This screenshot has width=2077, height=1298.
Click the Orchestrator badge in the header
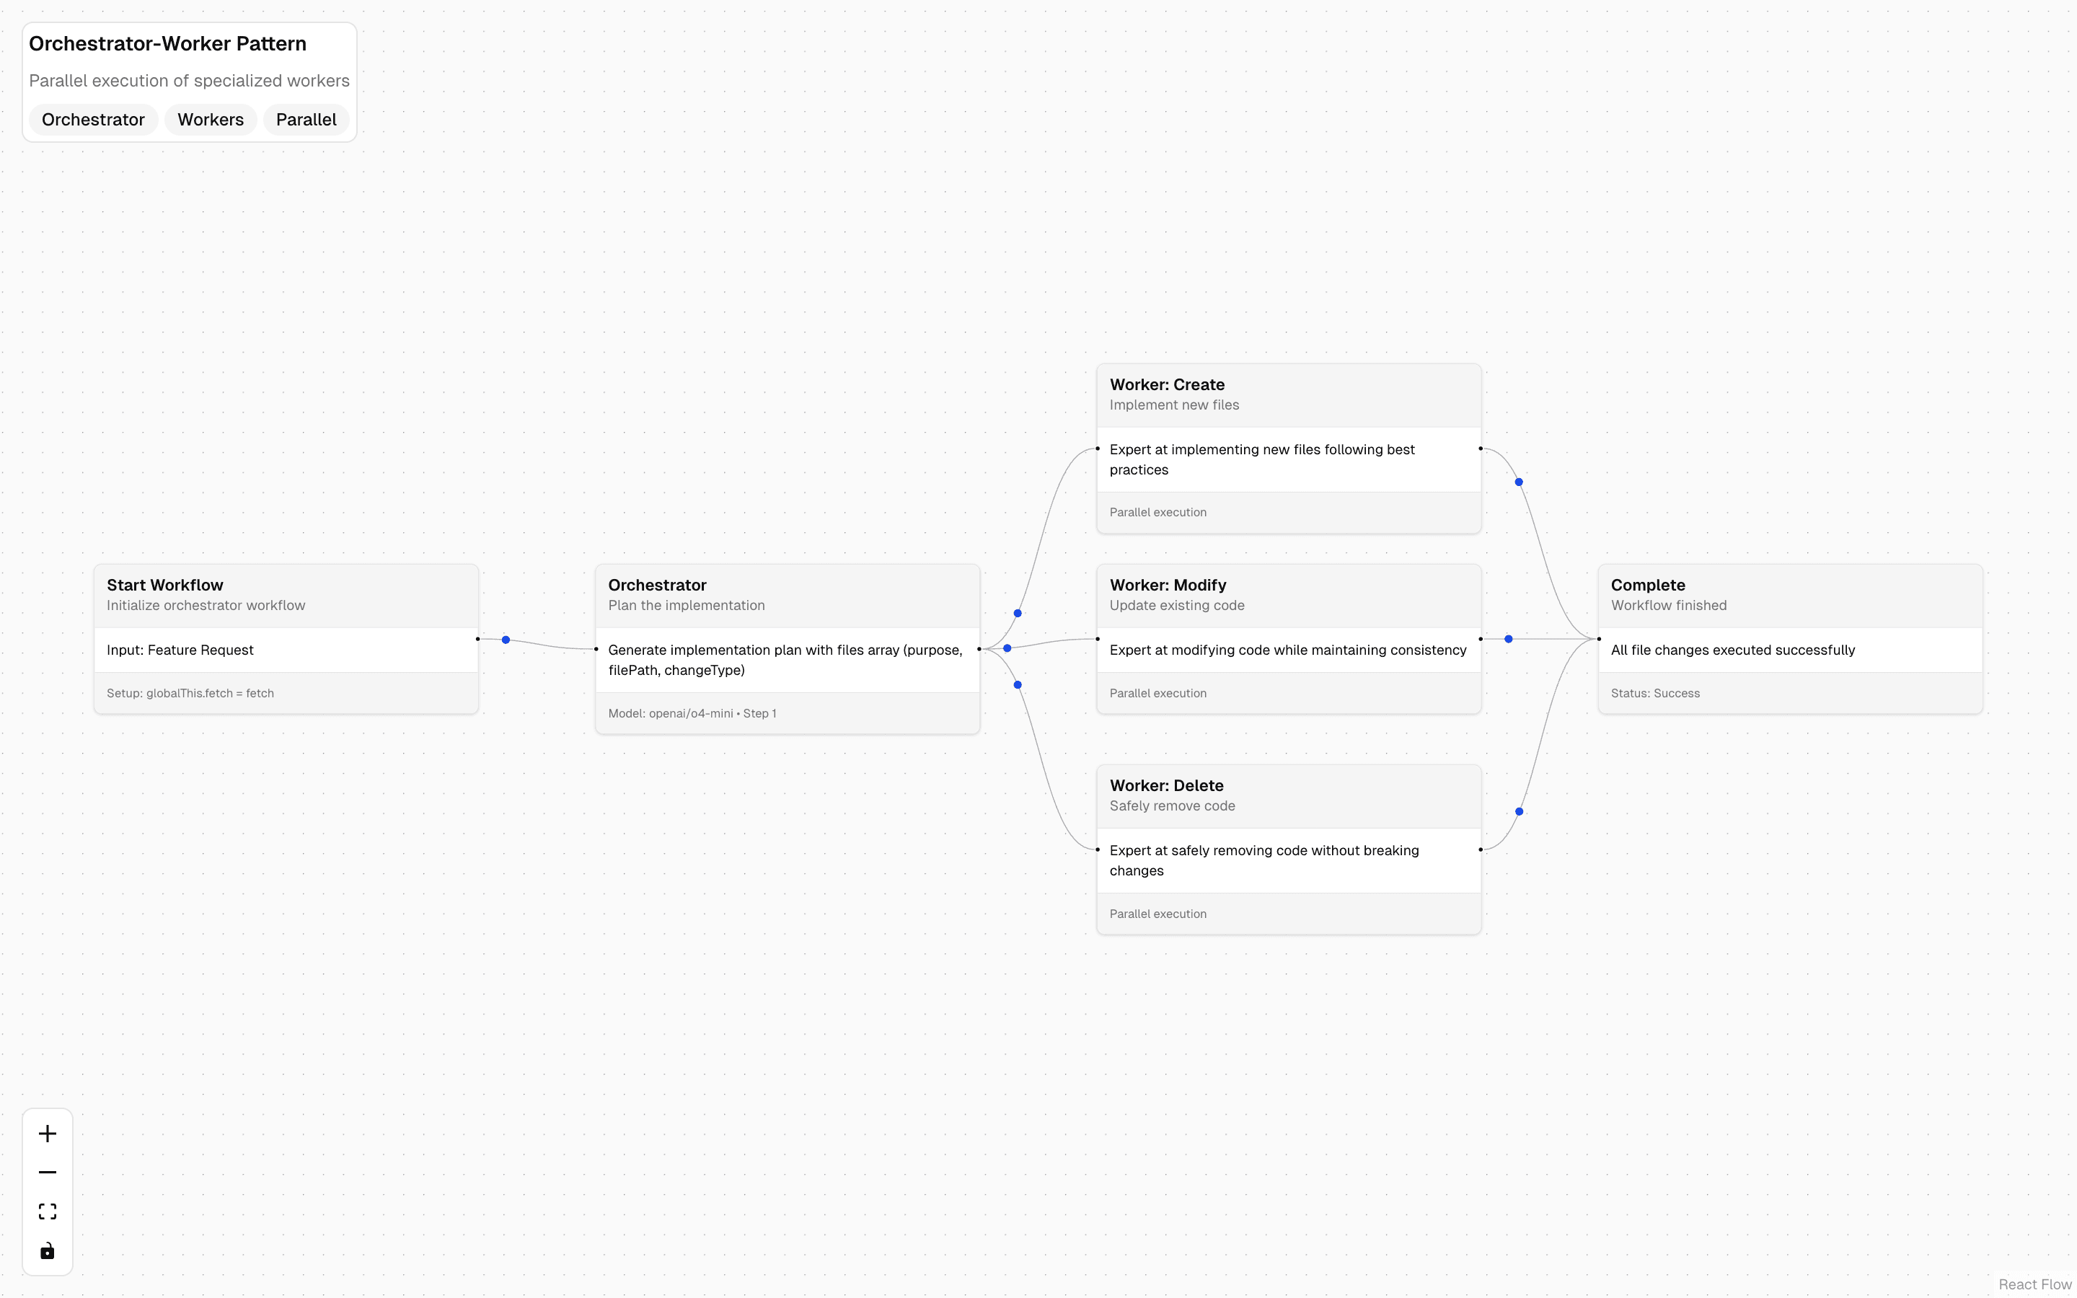93,119
